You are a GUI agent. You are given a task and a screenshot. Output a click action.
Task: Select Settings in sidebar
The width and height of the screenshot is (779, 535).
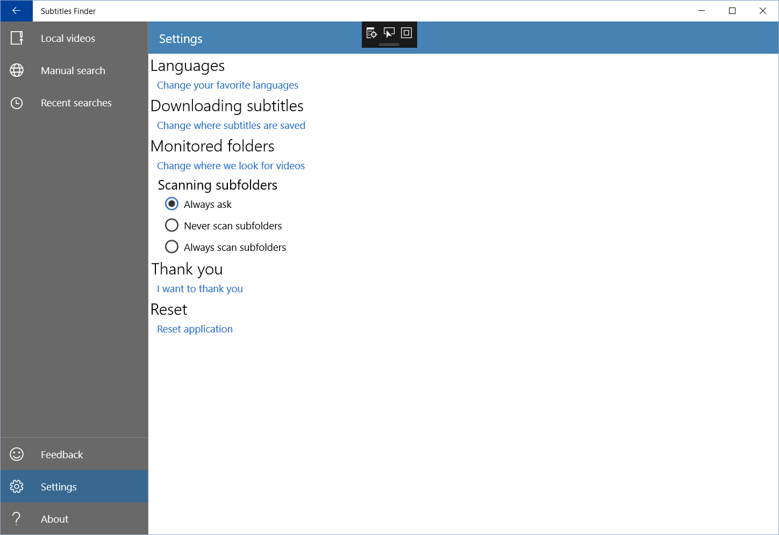coord(74,487)
